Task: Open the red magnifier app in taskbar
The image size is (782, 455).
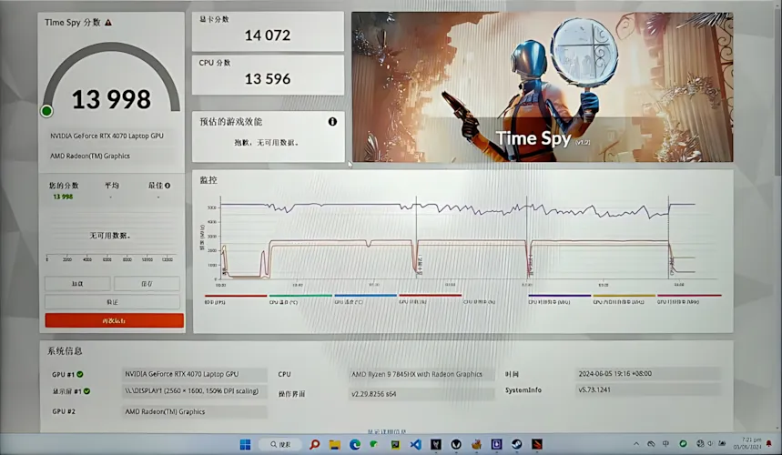Action: tap(315, 444)
